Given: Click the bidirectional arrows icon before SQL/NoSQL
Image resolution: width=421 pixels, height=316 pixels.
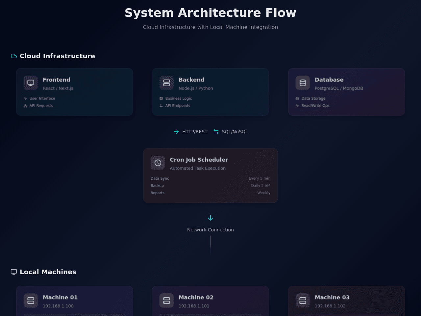Looking at the screenshot, I should click(x=216, y=132).
